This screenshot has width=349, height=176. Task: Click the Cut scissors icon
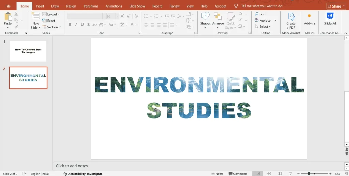pyautogui.click(x=16, y=14)
